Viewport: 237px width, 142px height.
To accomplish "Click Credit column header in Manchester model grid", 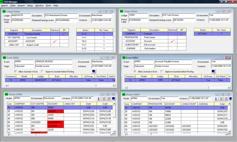I will click(105, 104).
